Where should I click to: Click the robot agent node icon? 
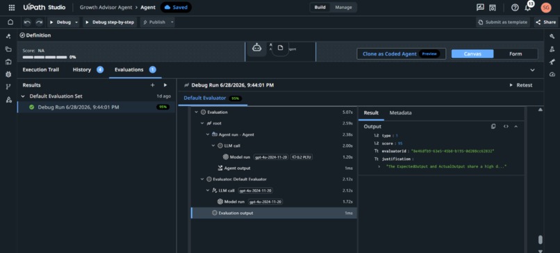[x=257, y=48]
